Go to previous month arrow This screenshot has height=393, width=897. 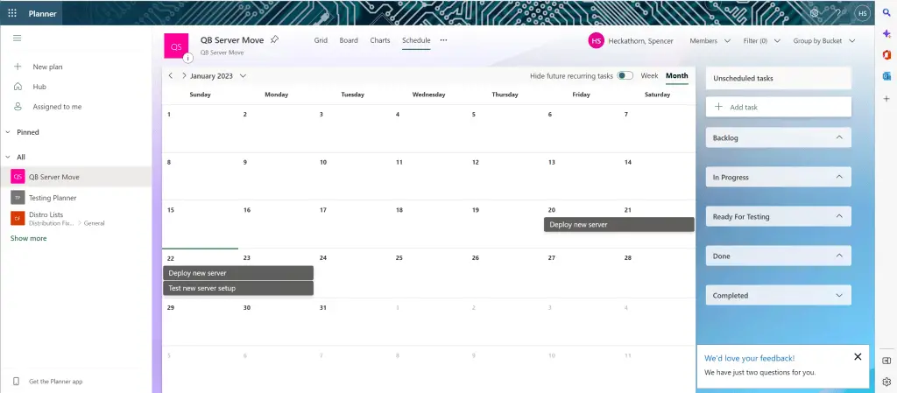[171, 75]
